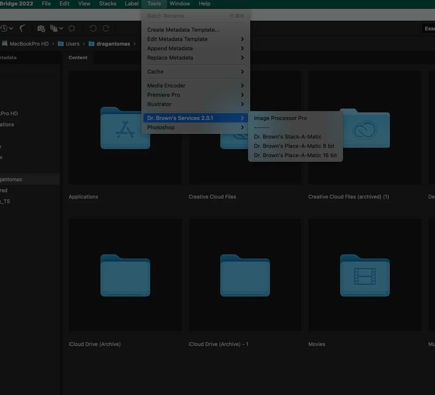The height and width of the screenshot is (395, 435).
Task: Choose Create Metadata Template... in the Tools menu
Action: coord(195,30)
